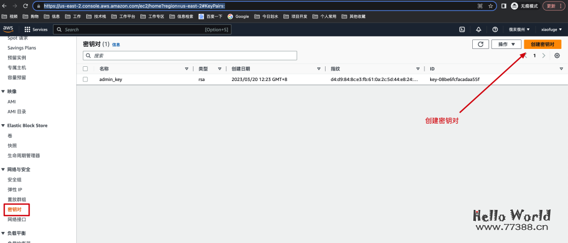Viewport: 568px width, 243px height.
Task: Click the 信息 info link
Action: coord(116,45)
